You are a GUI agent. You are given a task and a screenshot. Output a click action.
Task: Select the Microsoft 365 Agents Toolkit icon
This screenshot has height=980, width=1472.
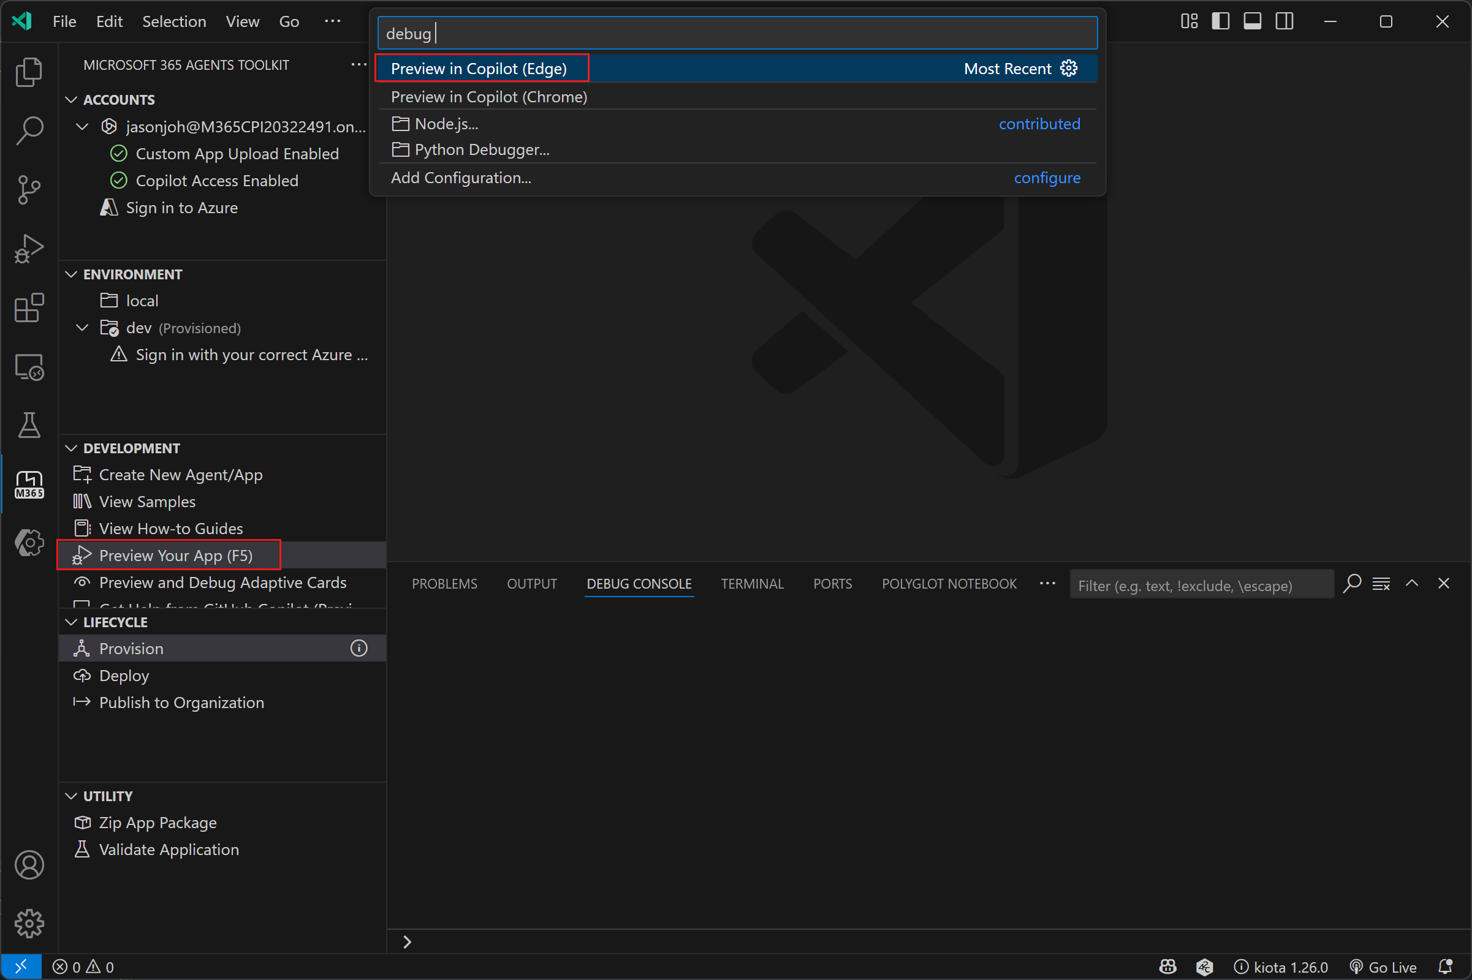(29, 483)
